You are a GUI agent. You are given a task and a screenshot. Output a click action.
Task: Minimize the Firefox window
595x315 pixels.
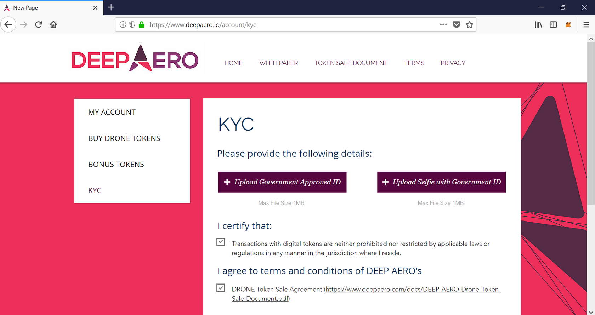point(542,7)
